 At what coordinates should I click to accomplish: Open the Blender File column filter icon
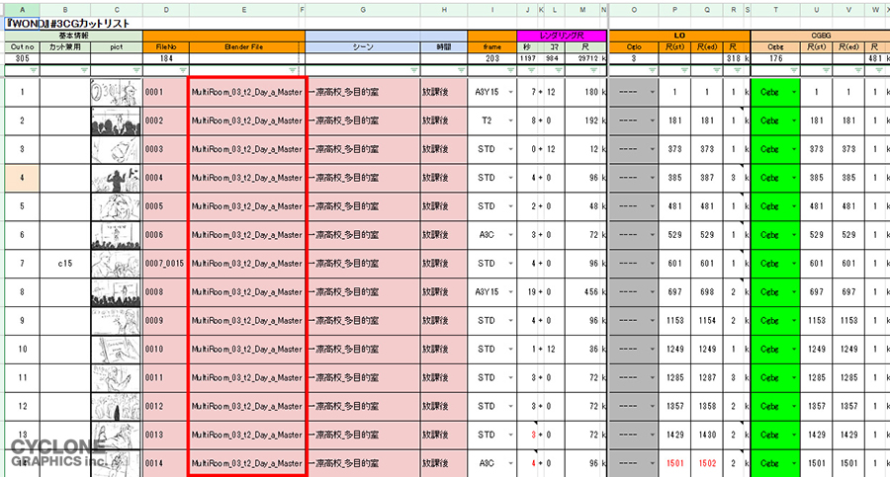click(294, 70)
